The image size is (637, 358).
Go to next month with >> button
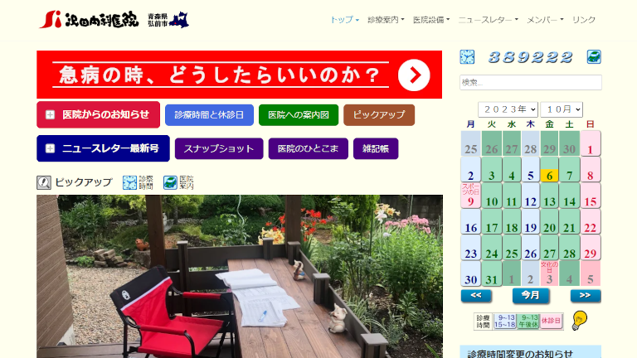586,296
